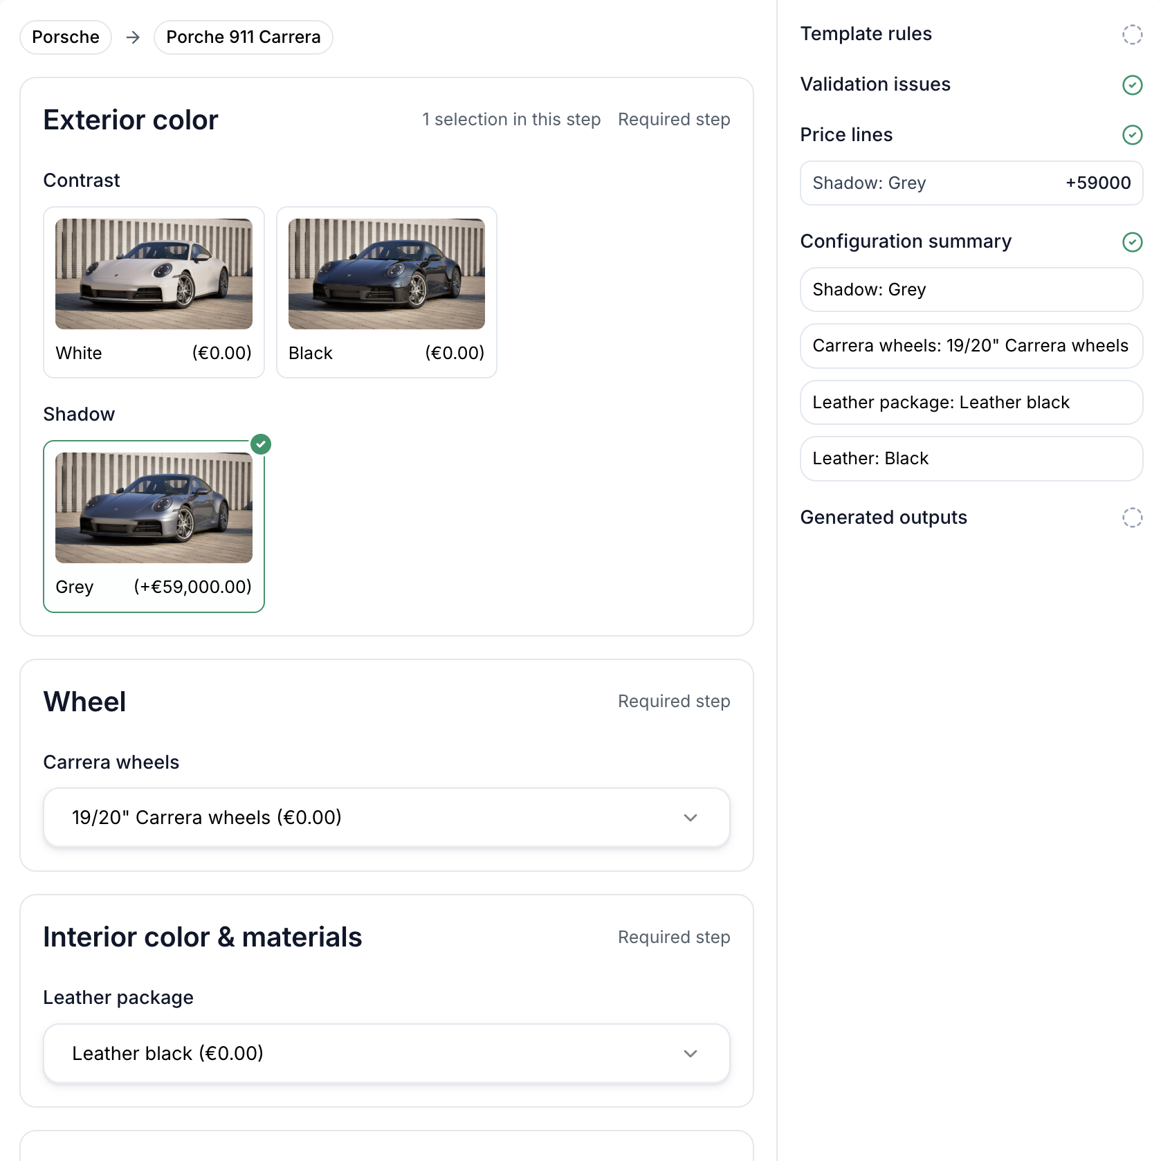Click the breadcrumb arrow icon
This screenshot has width=1161, height=1161.
point(133,37)
